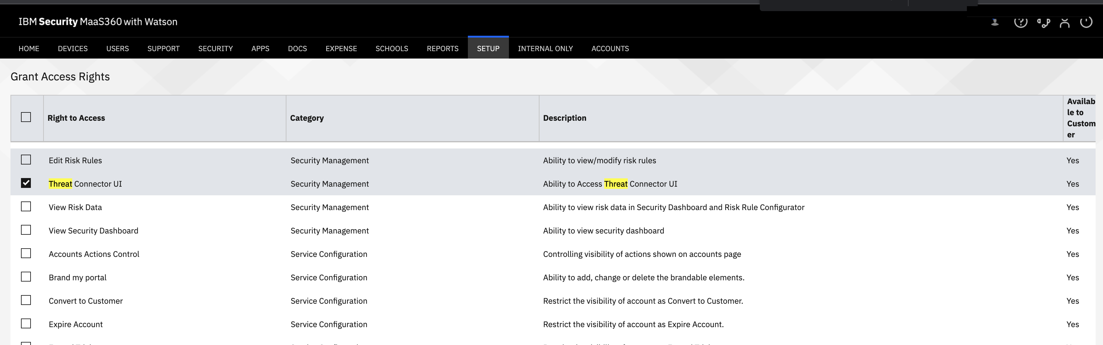
Task: Tick the select-all checkbox in table header
Action: [x=26, y=117]
